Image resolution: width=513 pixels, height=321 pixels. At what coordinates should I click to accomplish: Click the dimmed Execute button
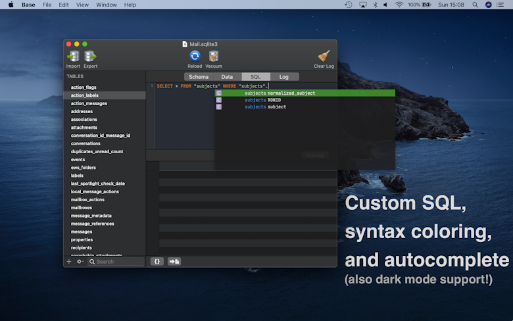point(315,155)
